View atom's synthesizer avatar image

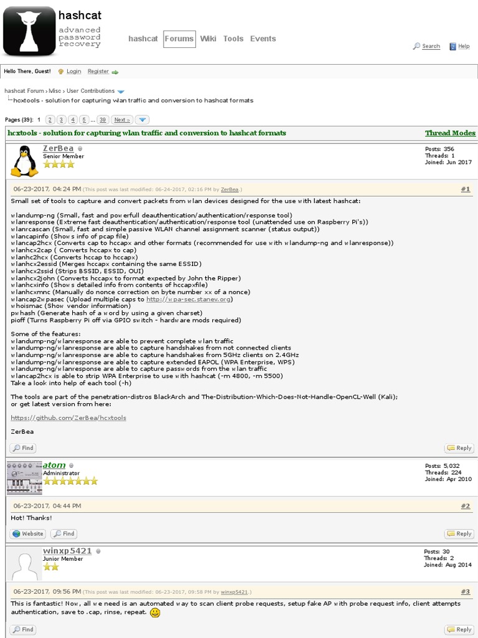(24, 478)
